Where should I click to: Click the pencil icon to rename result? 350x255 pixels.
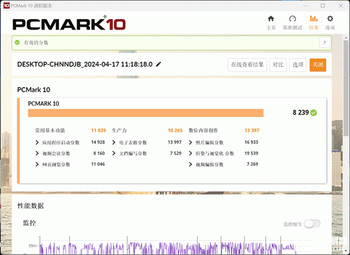(159, 64)
